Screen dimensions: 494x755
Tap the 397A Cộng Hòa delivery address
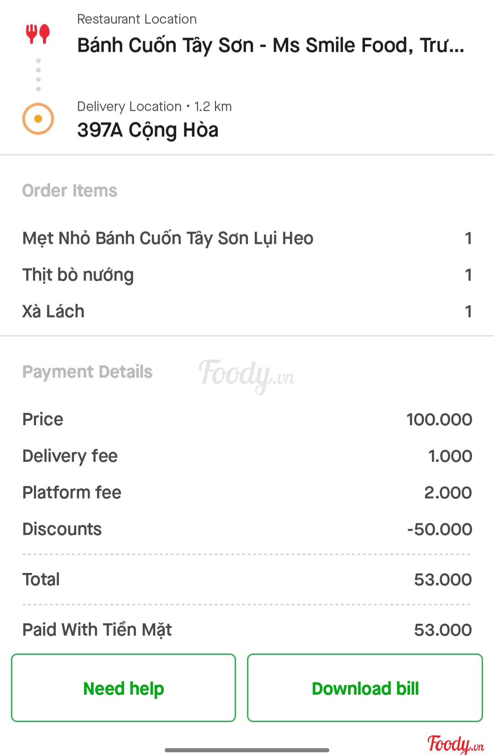pyautogui.click(x=148, y=130)
